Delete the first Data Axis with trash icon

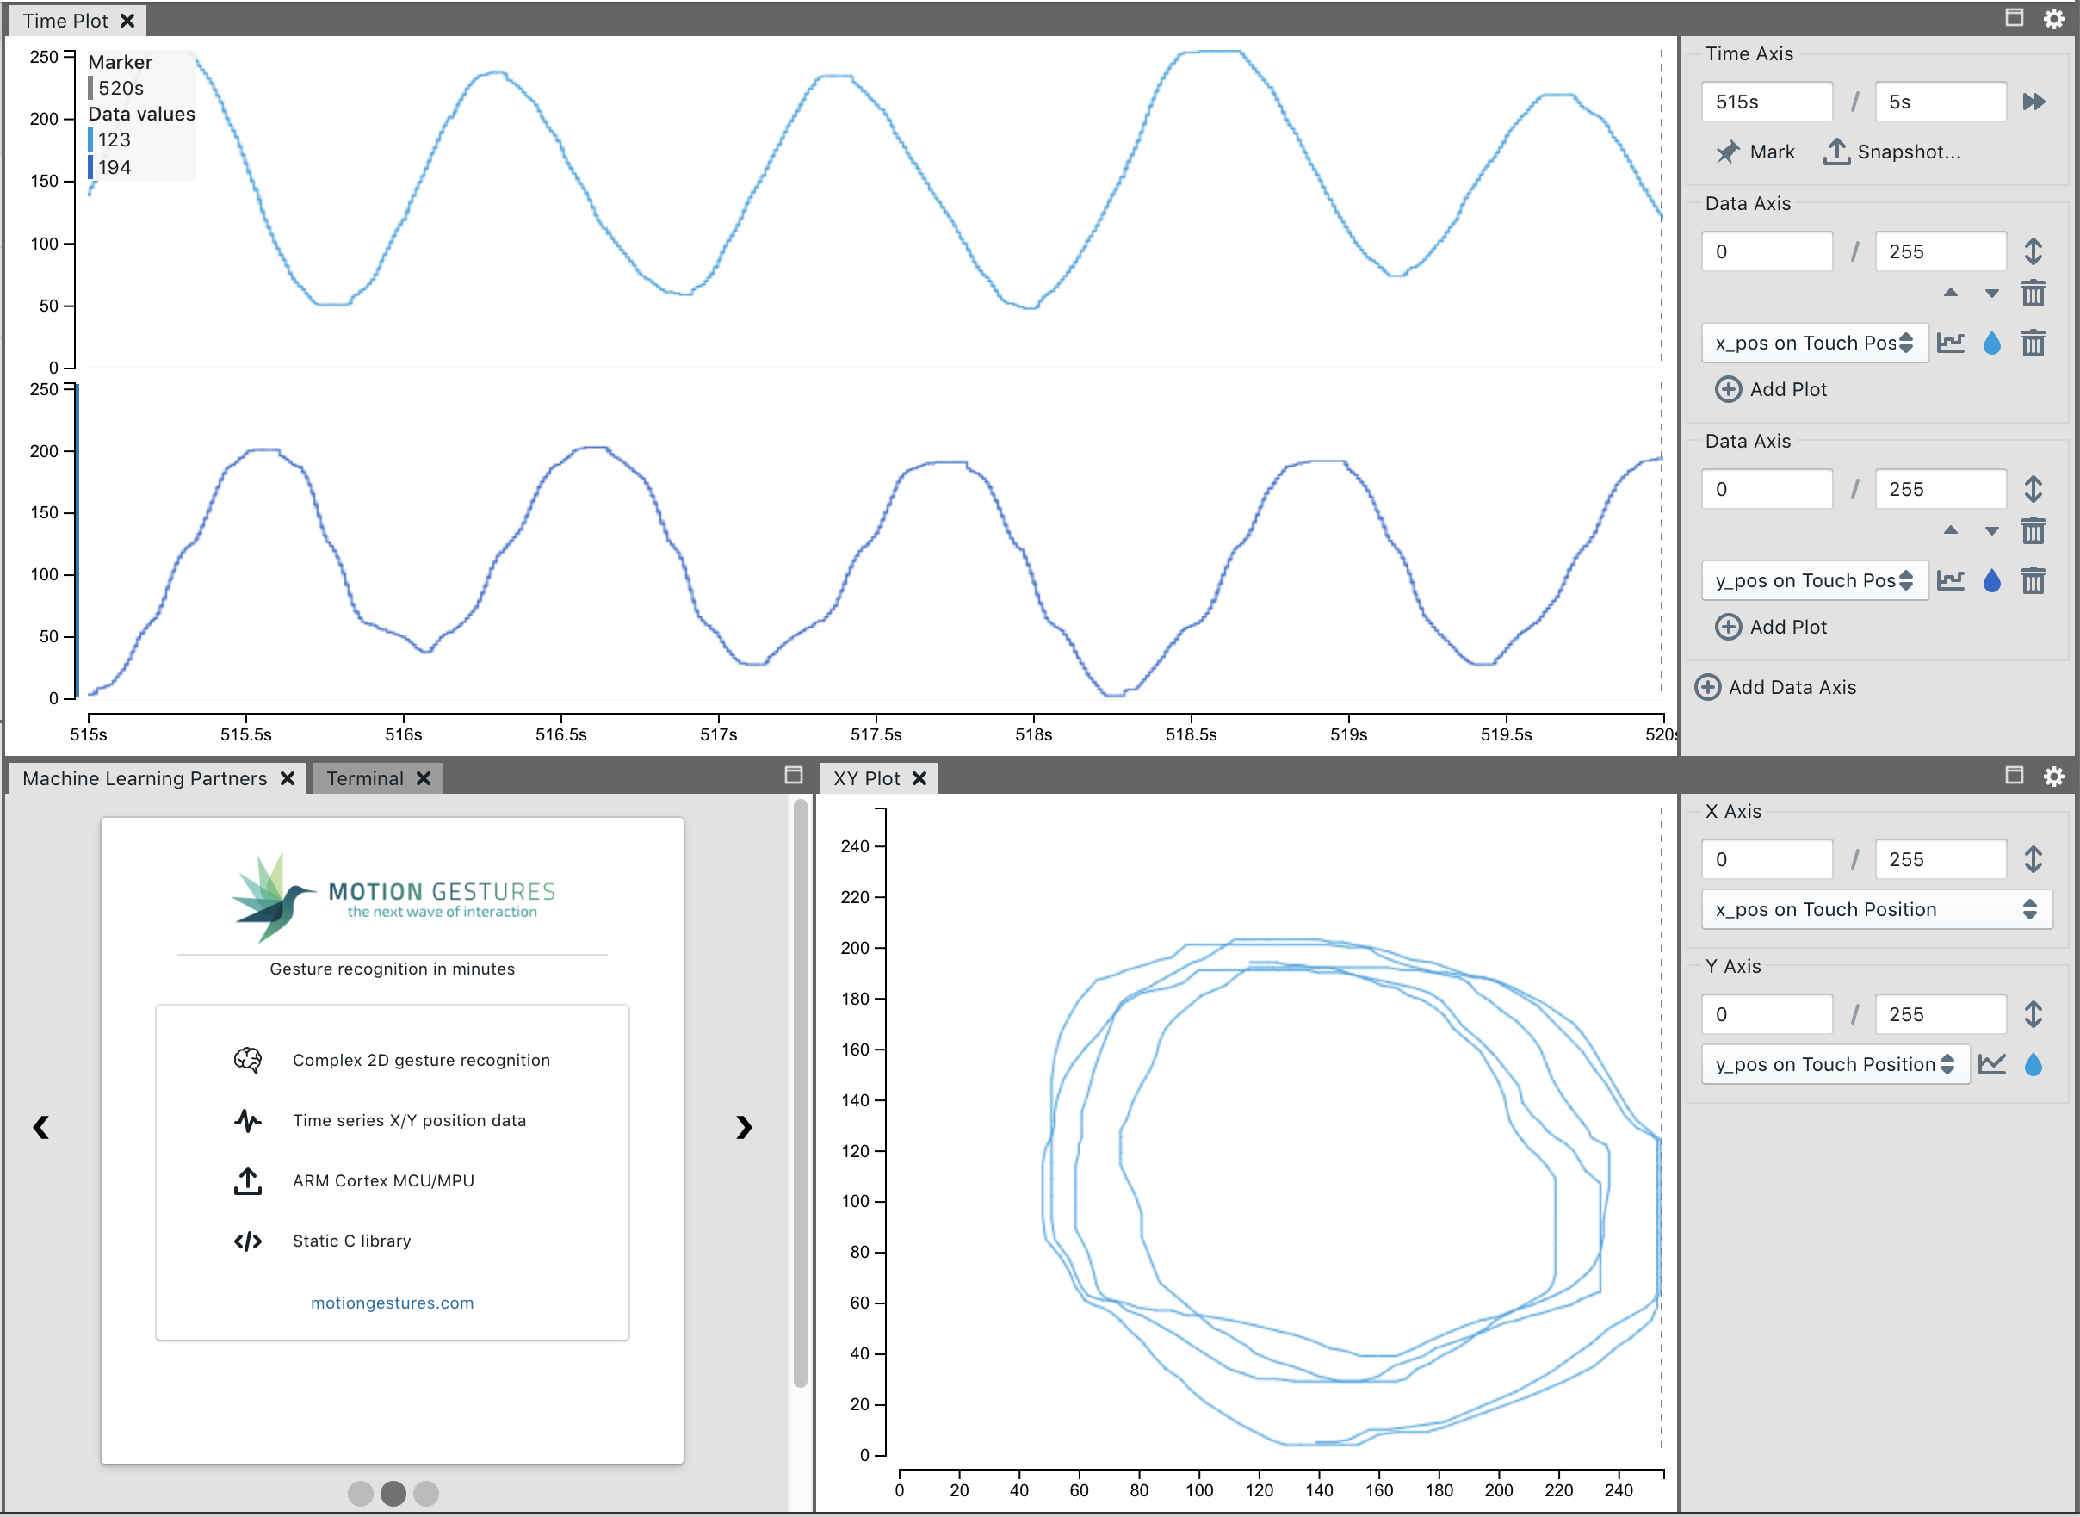[x=2034, y=294]
